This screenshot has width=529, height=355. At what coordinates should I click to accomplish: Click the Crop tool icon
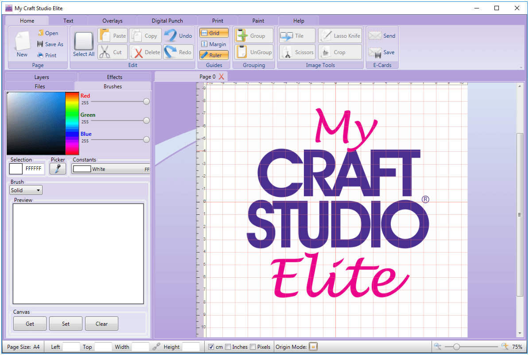(x=326, y=52)
